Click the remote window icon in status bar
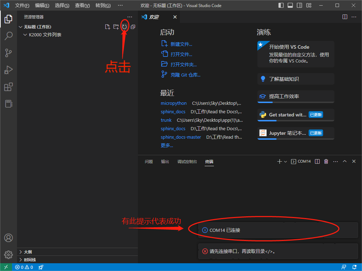Screen dimensions: 362x271 pos(6,267)
